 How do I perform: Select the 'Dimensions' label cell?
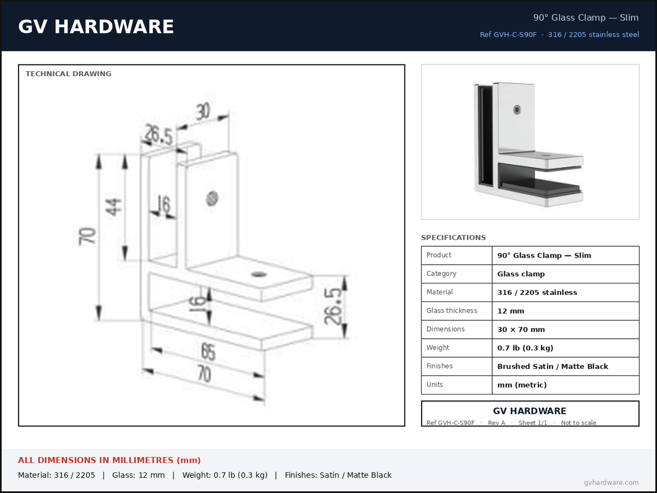tap(457, 329)
